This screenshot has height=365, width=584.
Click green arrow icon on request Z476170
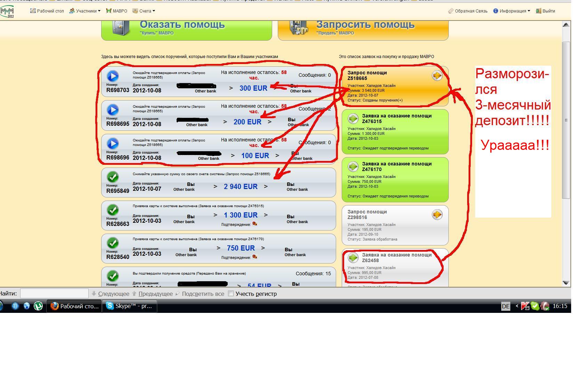click(x=353, y=167)
